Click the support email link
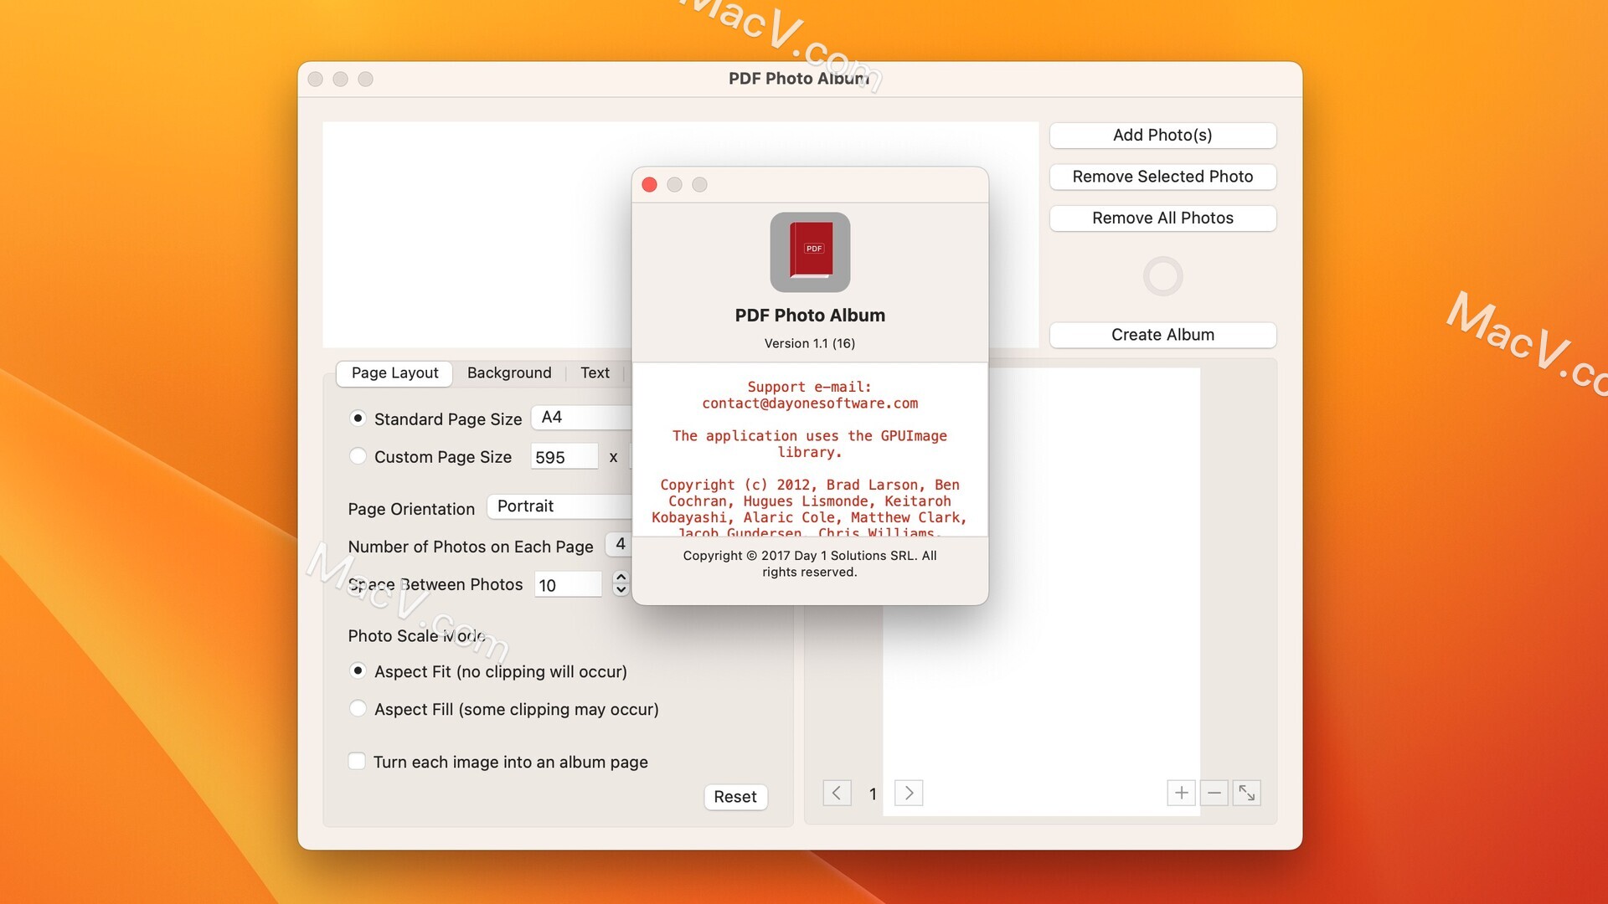Image resolution: width=1608 pixels, height=904 pixels. click(x=810, y=402)
